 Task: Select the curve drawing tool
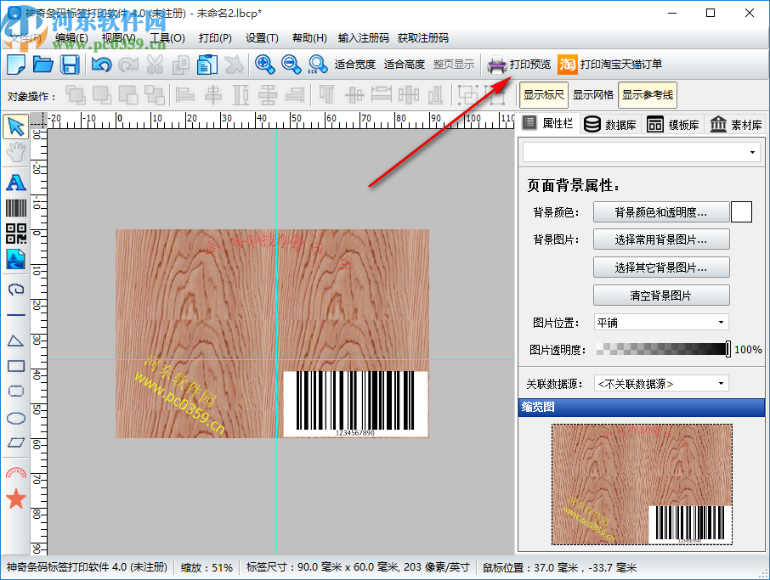point(16,290)
